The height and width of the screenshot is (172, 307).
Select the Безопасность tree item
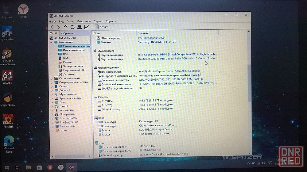point(66,118)
